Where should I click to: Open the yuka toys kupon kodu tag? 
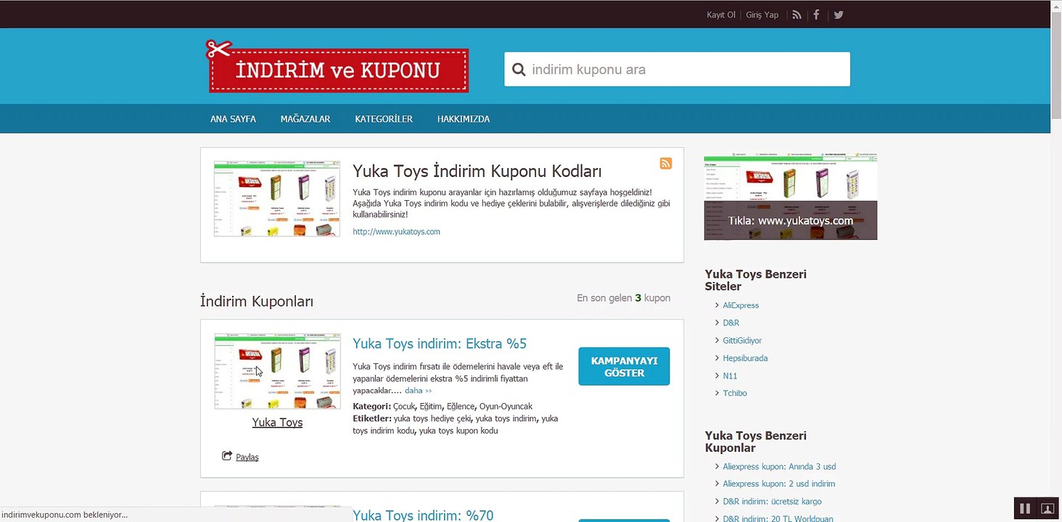(458, 431)
